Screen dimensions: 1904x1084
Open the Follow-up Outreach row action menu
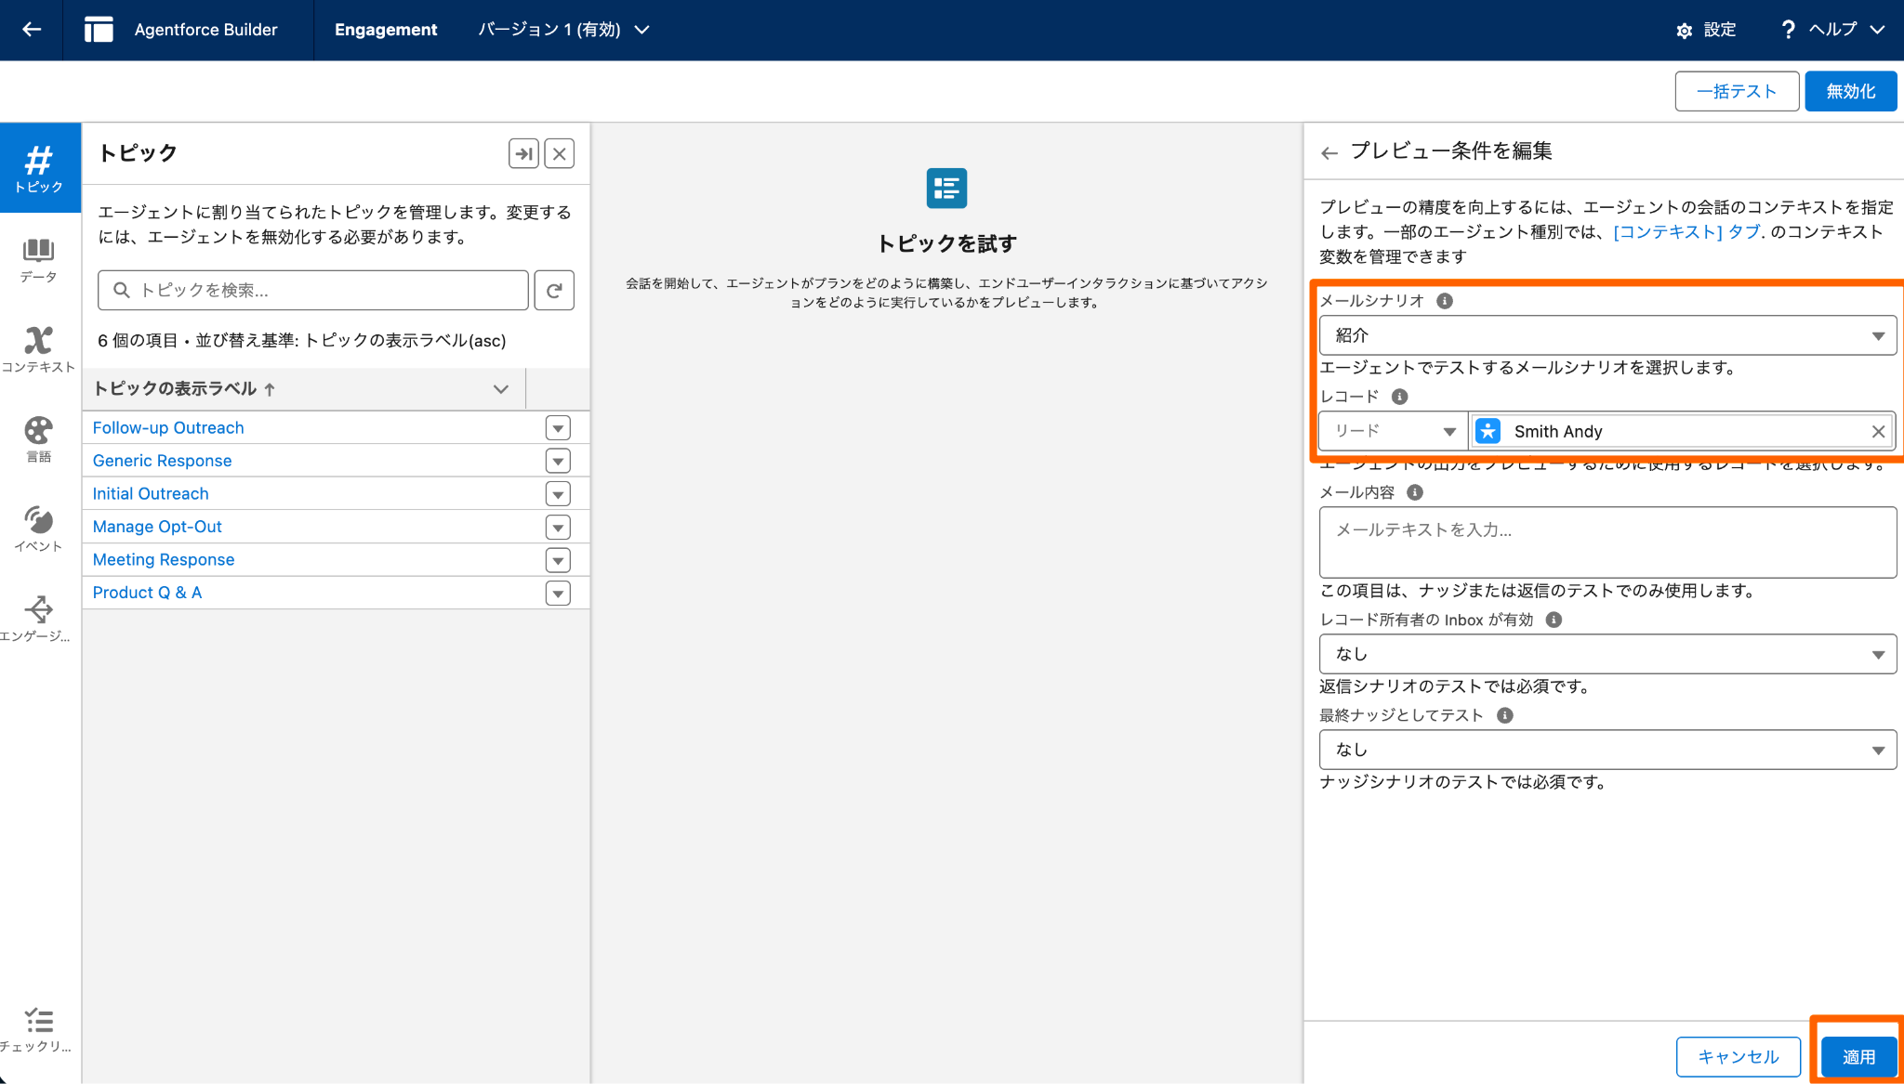pyautogui.click(x=558, y=428)
